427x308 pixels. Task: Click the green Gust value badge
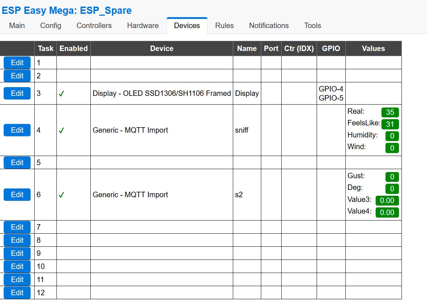[x=392, y=177]
